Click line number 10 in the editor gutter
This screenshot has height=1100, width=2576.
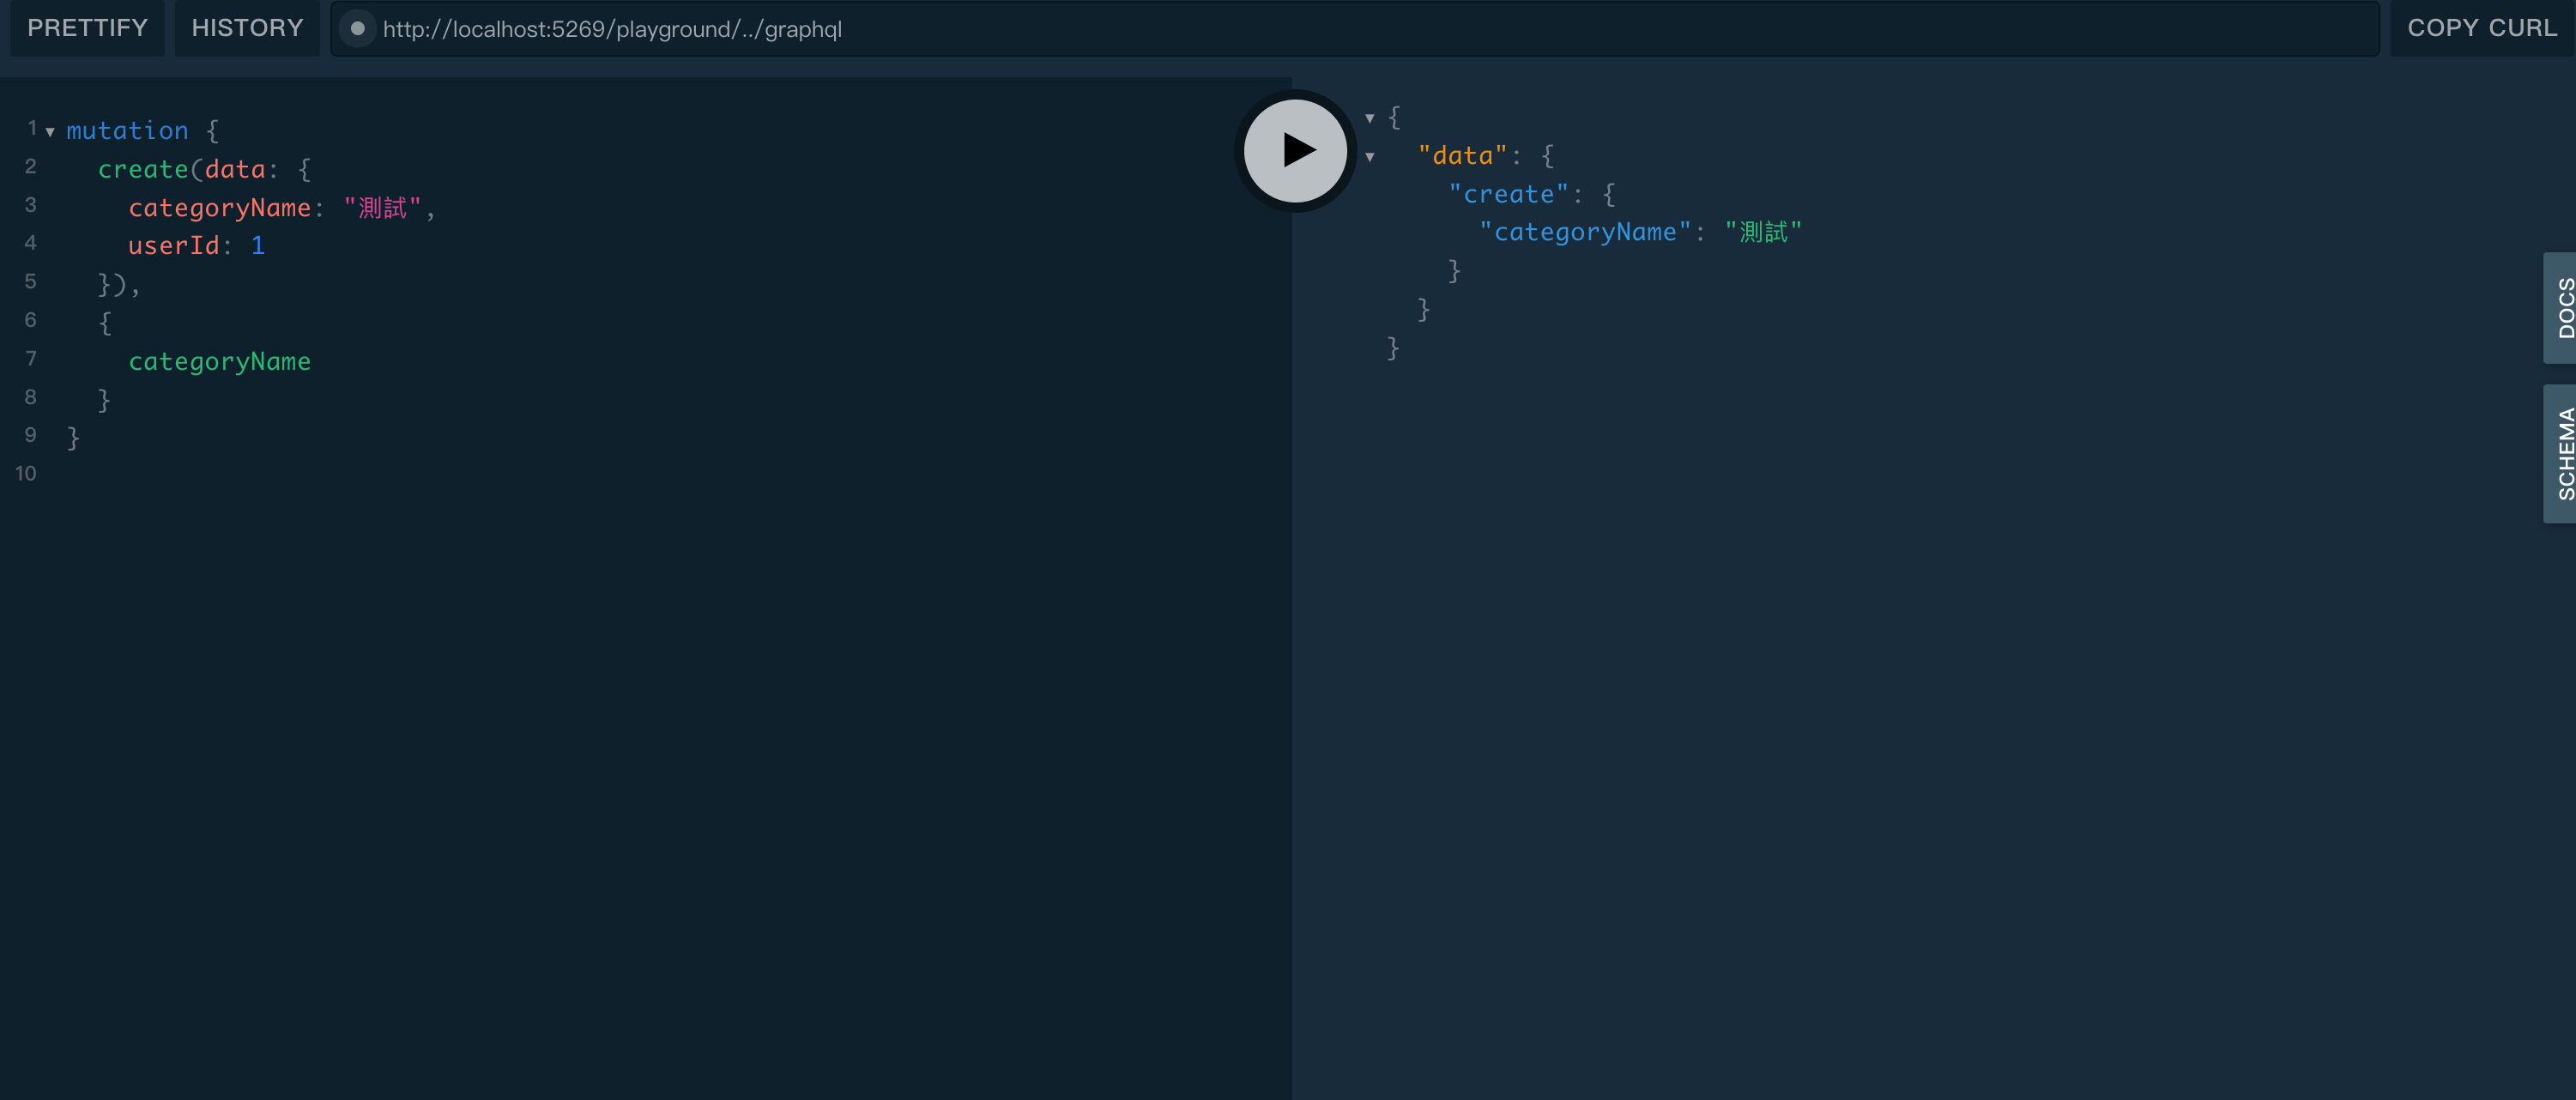click(26, 474)
